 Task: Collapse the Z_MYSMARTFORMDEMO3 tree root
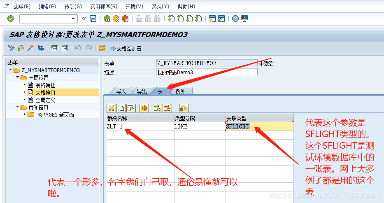(11, 70)
